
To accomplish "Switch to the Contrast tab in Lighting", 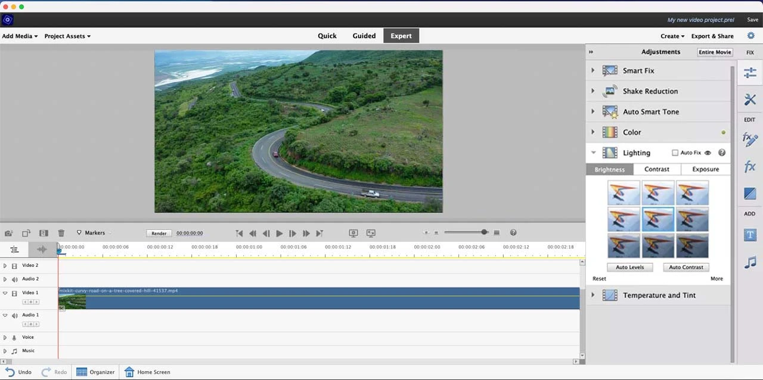I will tap(656, 169).
